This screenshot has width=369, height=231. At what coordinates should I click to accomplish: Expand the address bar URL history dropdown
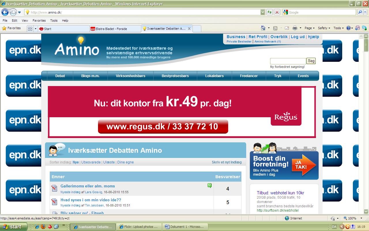pos(263,12)
